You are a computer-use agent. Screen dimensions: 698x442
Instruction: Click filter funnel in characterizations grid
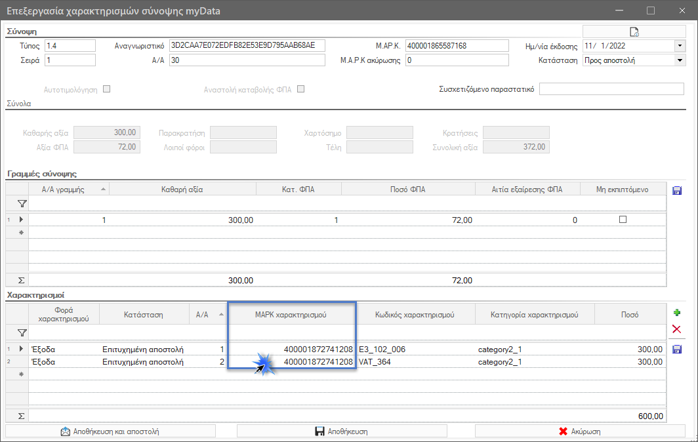point(22,333)
